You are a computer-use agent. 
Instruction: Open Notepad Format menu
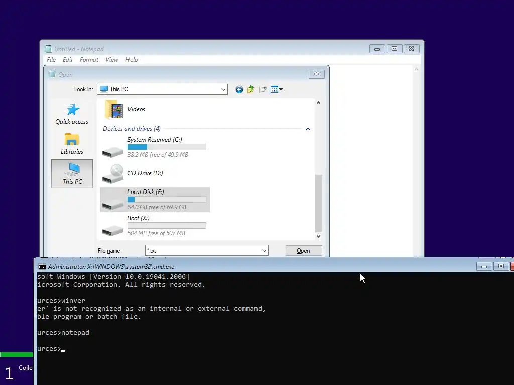point(89,60)
